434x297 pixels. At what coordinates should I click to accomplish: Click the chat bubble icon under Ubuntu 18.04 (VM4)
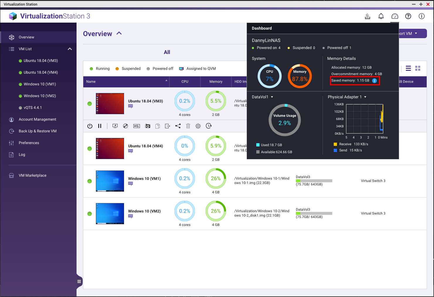click(x=130, y=151)
